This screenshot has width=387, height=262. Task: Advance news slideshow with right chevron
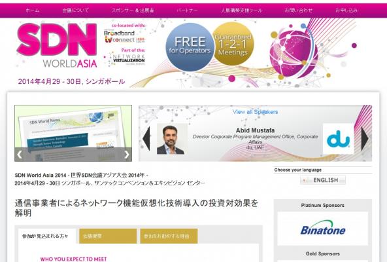127,155
